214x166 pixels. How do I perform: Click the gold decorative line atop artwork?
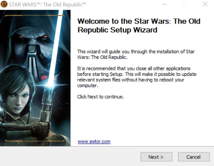pyautogui.click(x=35, y=16)
